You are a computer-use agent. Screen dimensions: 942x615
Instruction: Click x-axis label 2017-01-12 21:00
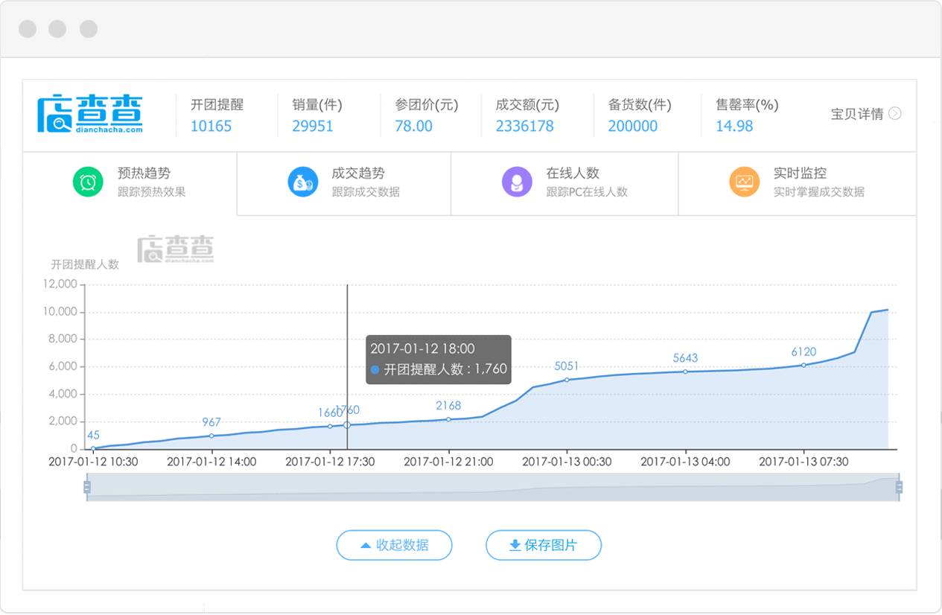pos(448,462)
